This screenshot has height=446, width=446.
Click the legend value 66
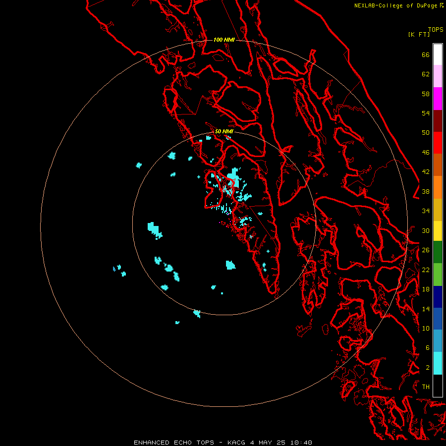click(x=426, y=55)
